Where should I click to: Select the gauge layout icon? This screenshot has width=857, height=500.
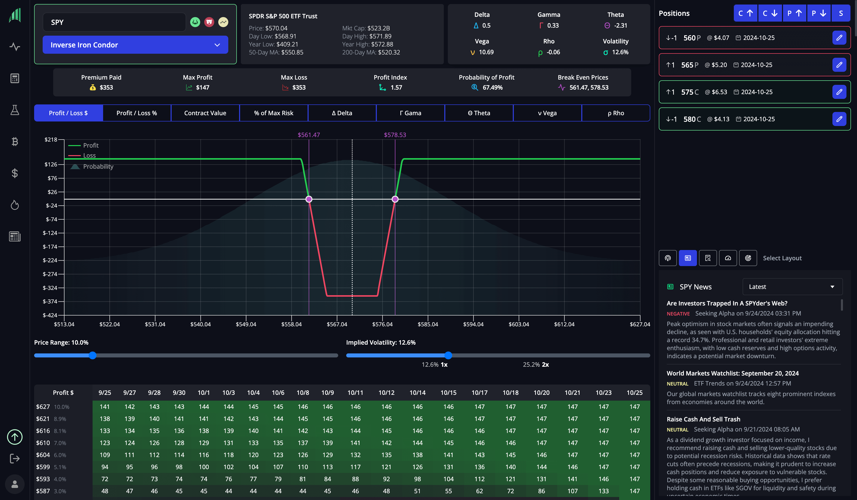(x=728, y=258)
